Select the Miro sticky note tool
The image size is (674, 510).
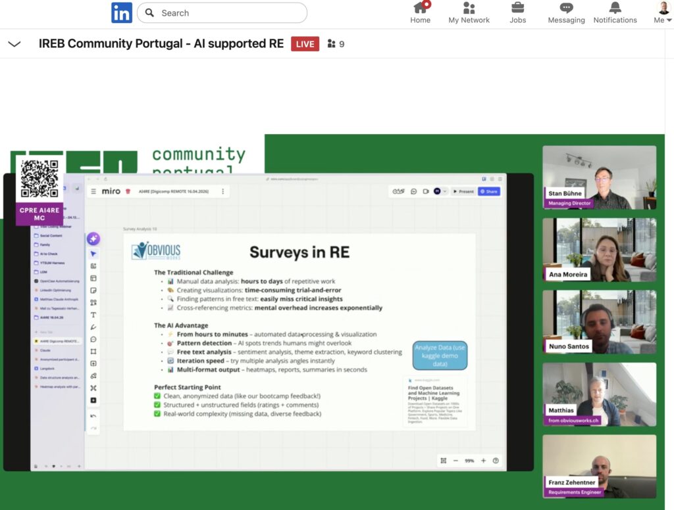point(93,290)
